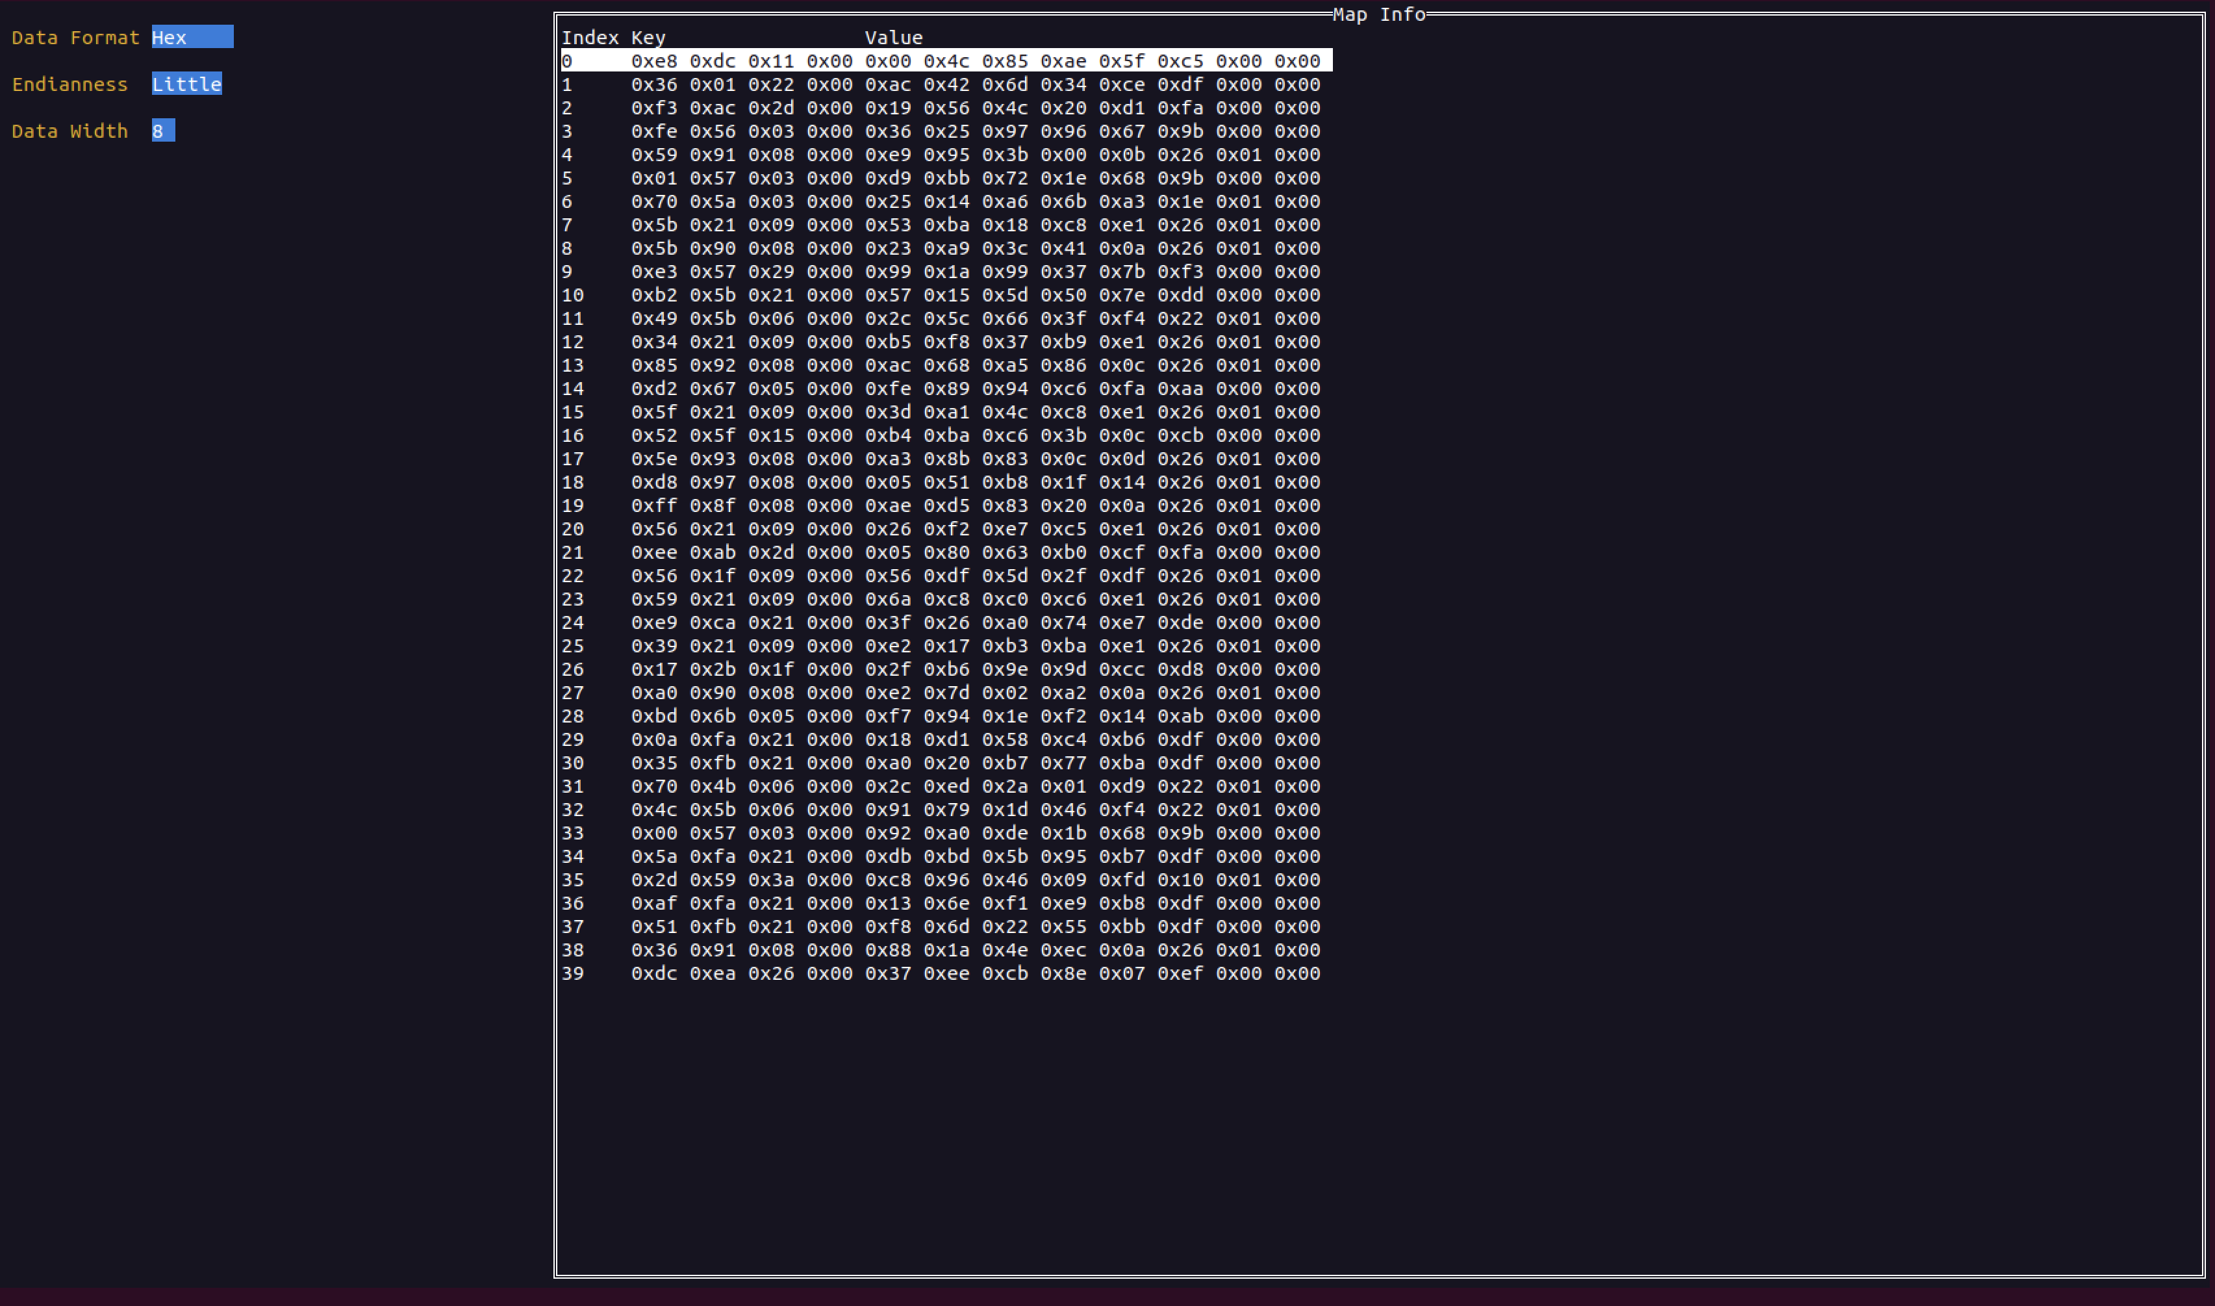Click the Value column header

893,37
